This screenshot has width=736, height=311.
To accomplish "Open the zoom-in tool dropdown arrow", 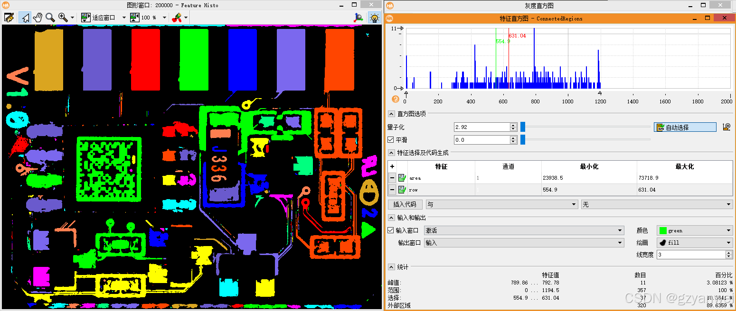I will [x=72, y=18].
